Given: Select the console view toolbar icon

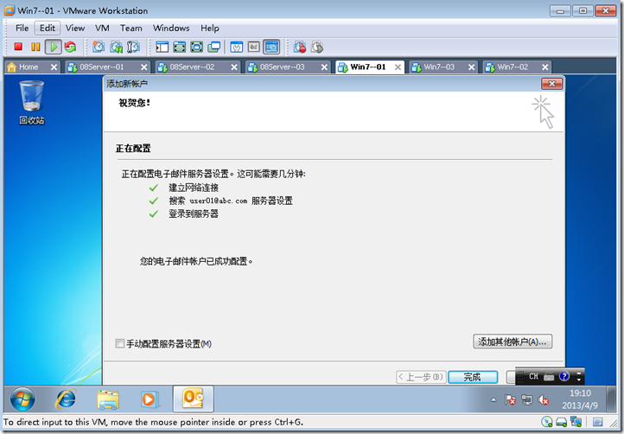Looking at the screenshot, I should 271,47.
